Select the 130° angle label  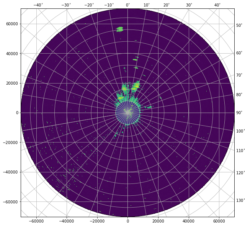point(240,200)
